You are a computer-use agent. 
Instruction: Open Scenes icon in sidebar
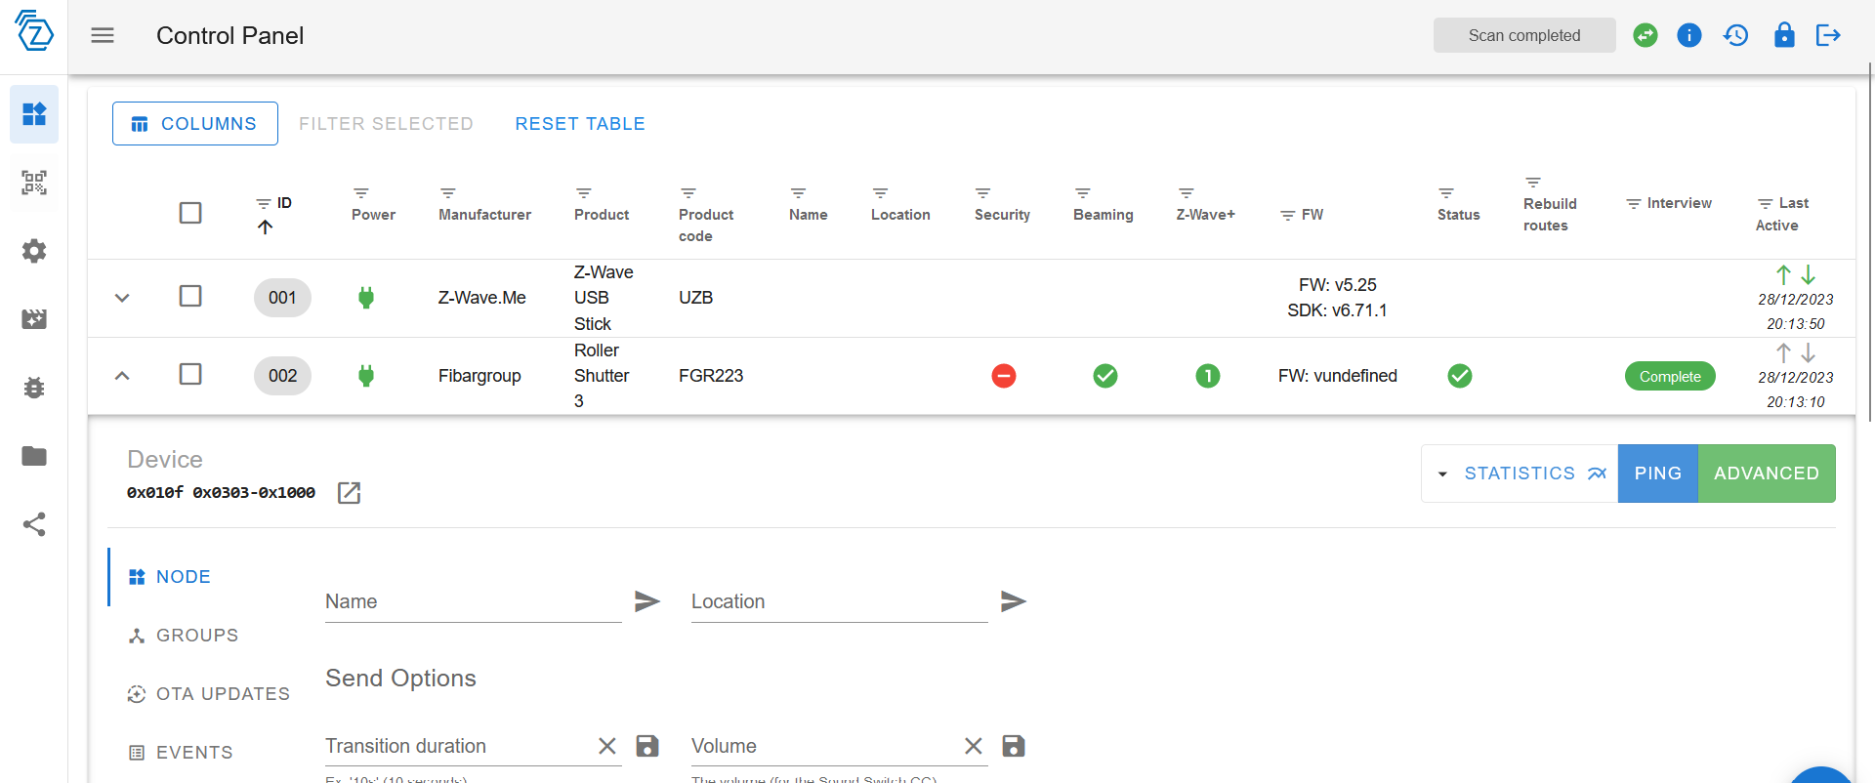[x=34, y=319]
